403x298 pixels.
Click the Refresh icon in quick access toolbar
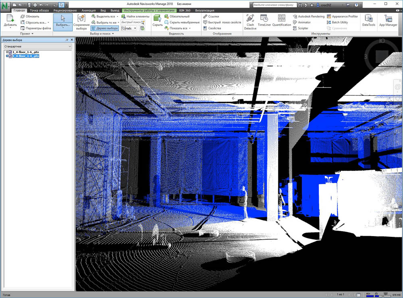click(x=56, y=4)
